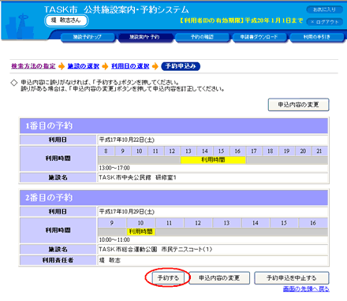The image size is (347, 301).
Task: Click the time text 13:00～17:00
Action: coord(114,168)
